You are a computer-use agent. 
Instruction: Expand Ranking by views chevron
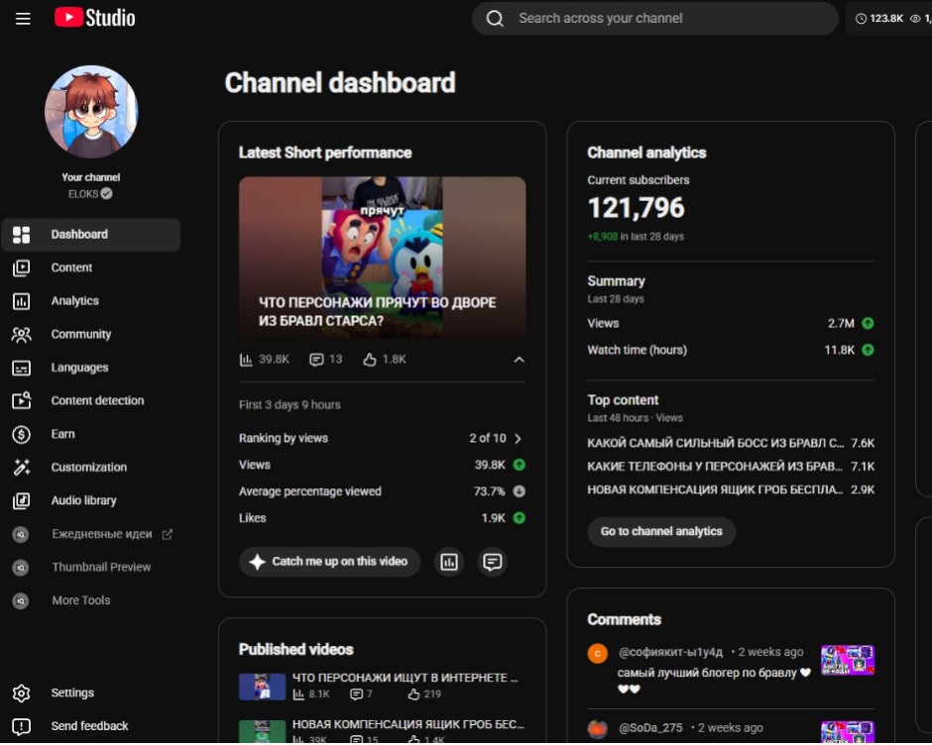tap(518, 439)
